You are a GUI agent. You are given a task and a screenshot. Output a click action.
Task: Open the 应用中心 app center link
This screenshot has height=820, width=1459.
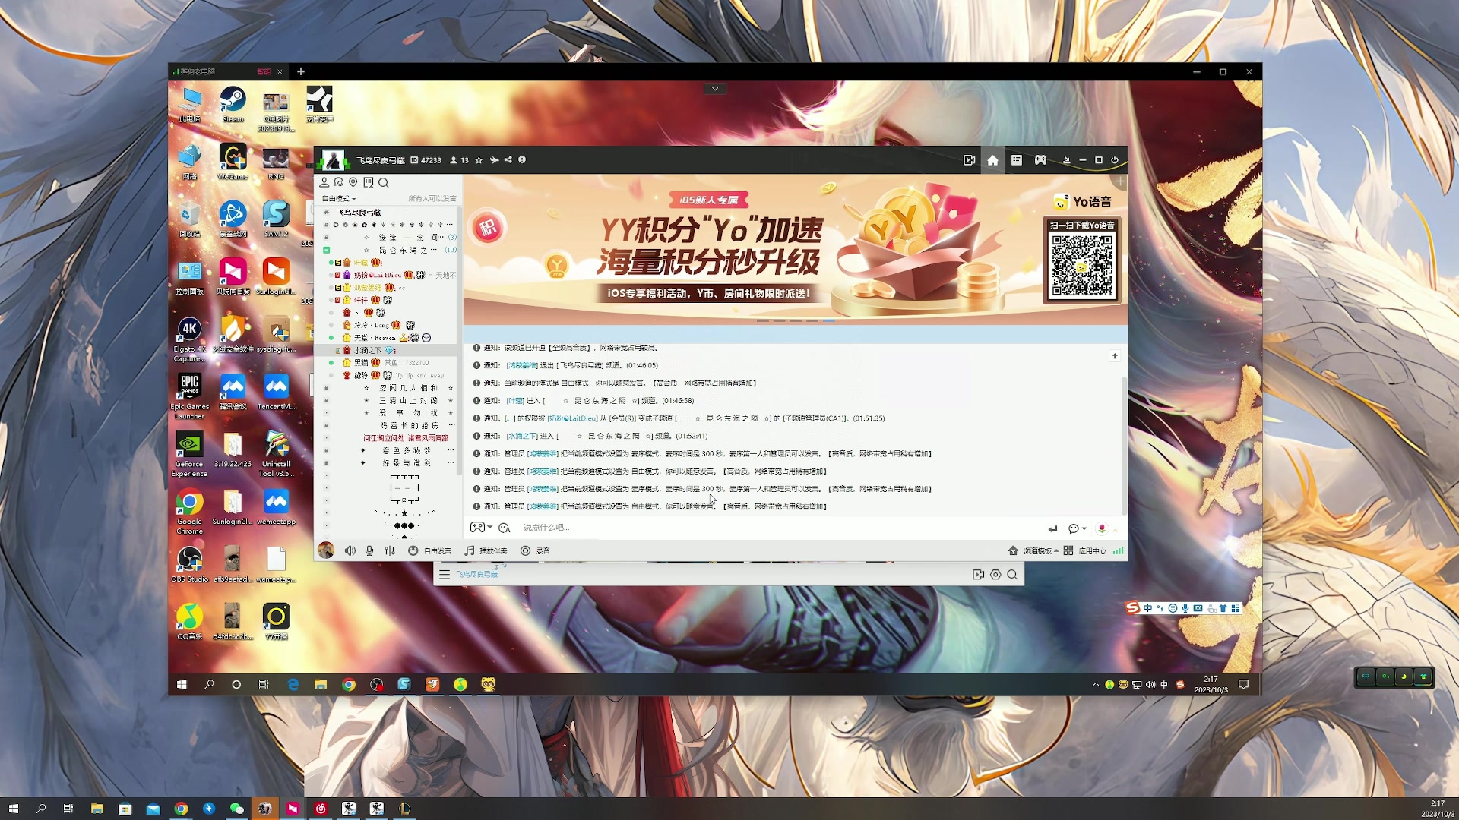[1092, 550]
